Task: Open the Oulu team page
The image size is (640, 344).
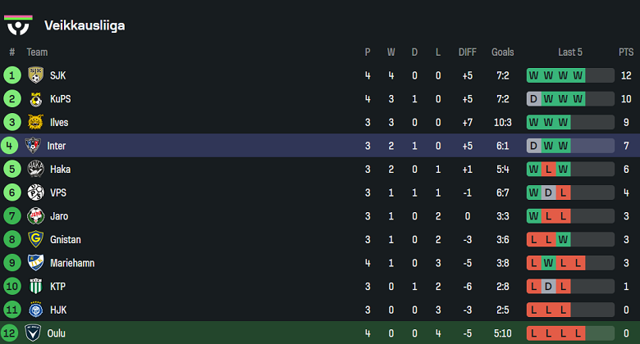Action: tap(56, 333)
